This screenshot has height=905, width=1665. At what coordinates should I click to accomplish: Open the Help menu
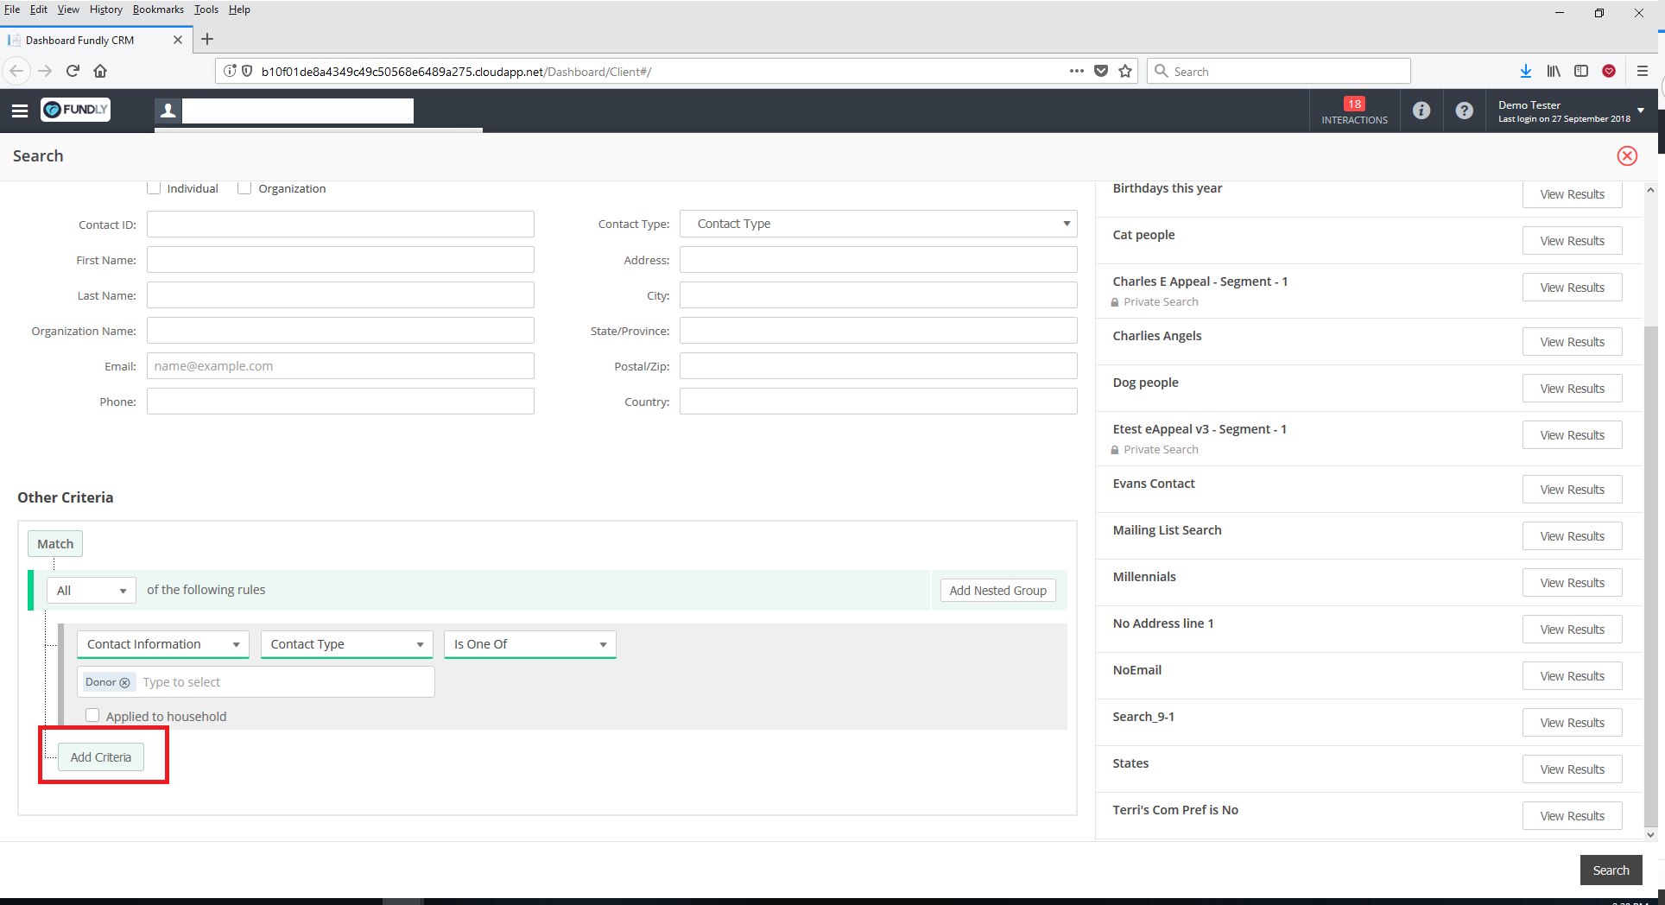pyautogui.click(x=239, y=9)
